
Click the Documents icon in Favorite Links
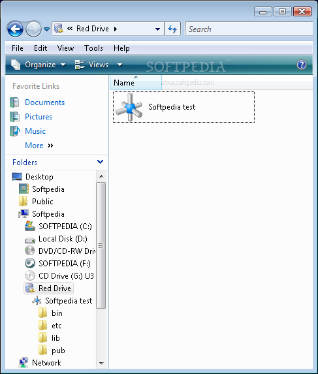click(14, 102)
